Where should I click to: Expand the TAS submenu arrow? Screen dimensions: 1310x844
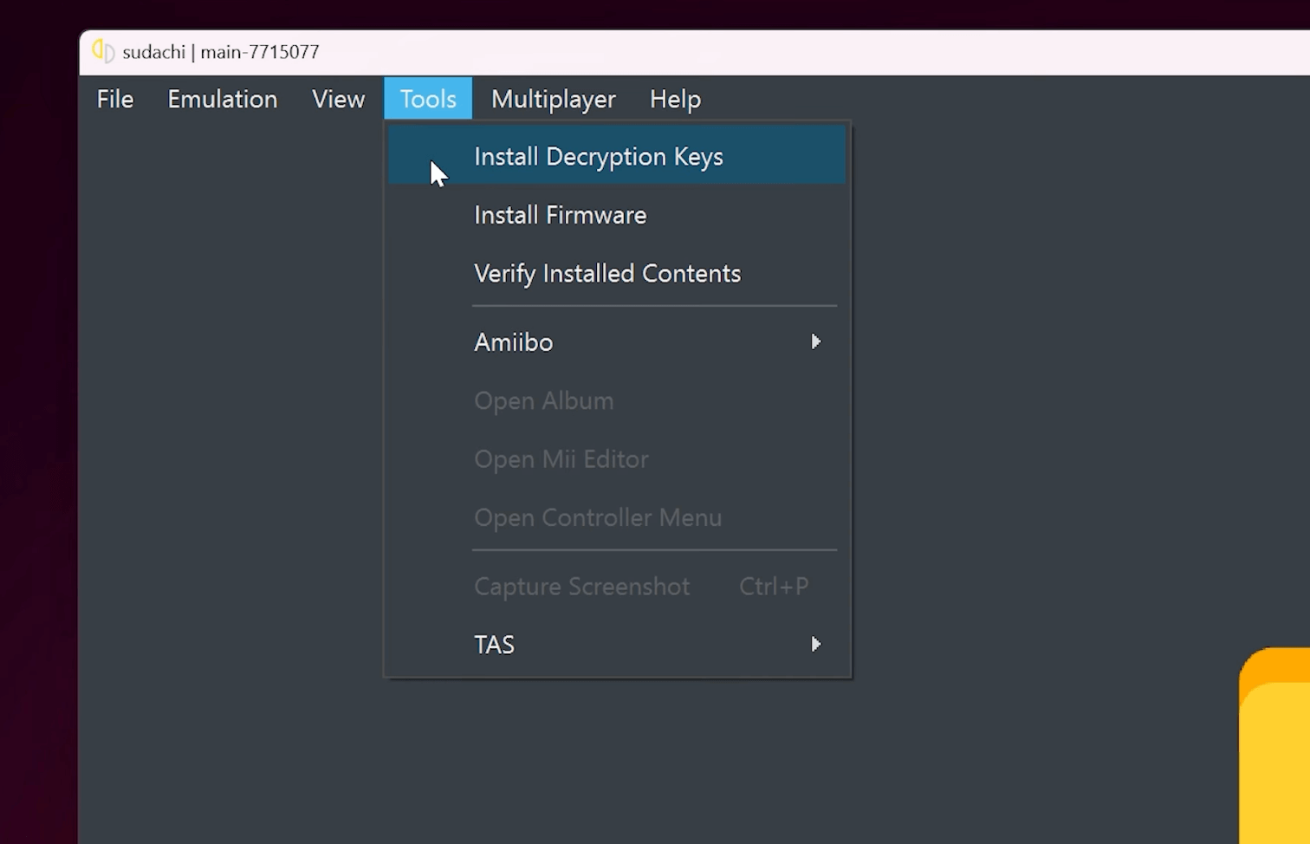pos(815,645)
